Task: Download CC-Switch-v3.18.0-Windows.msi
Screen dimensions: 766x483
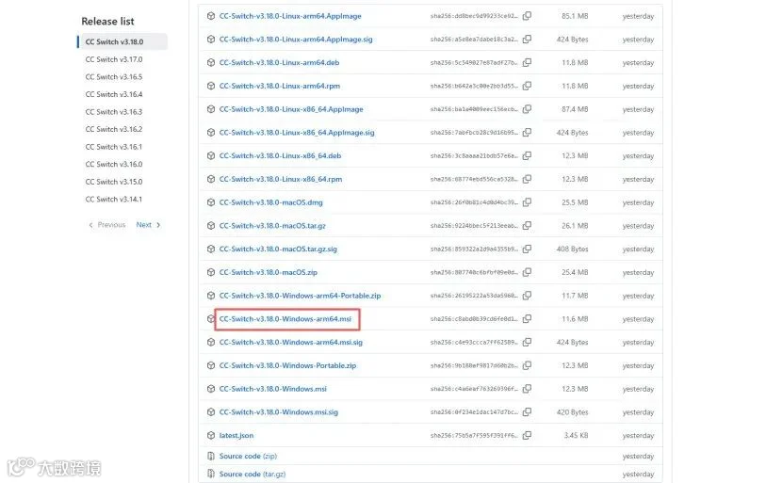Action: pos(272,389)
